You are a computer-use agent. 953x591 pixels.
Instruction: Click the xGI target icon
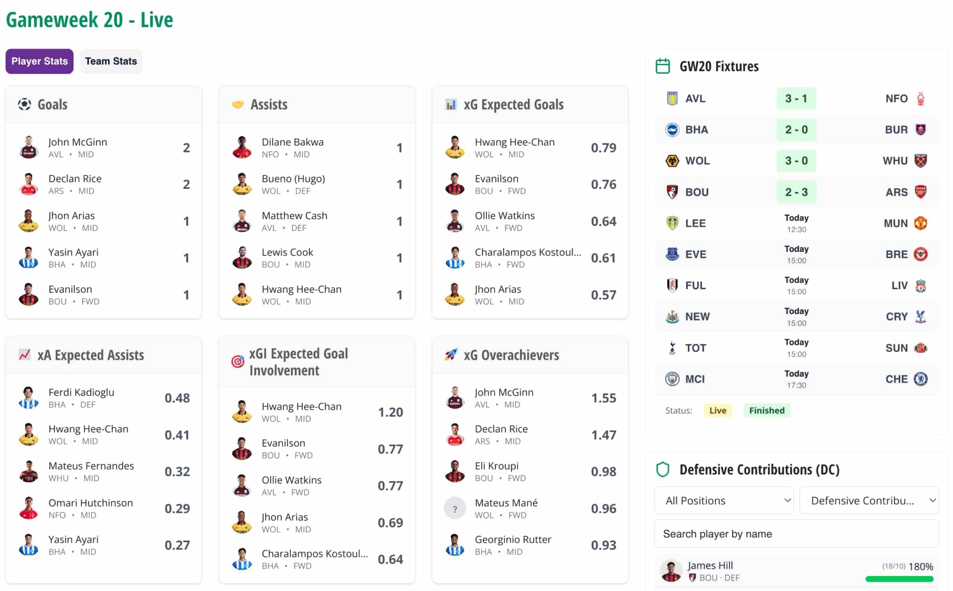pos(237,362)
